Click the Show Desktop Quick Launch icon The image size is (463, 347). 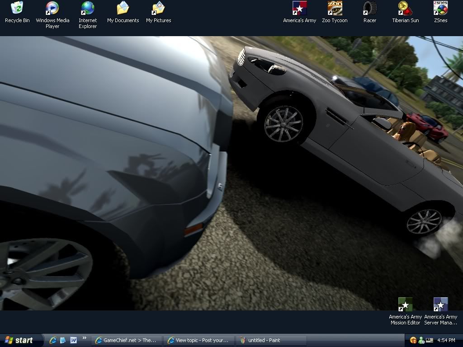63,340
